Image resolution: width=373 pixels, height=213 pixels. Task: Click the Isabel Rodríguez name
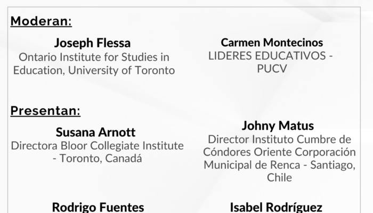pyautogui.click(x=276, y=207)
